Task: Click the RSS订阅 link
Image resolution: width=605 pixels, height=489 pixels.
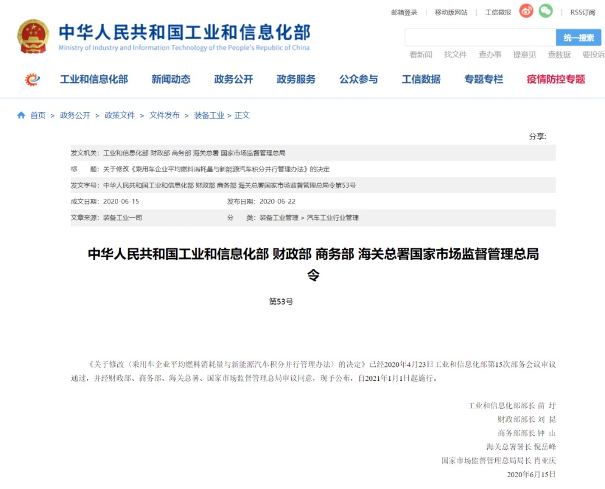Action: pos(583,12)
